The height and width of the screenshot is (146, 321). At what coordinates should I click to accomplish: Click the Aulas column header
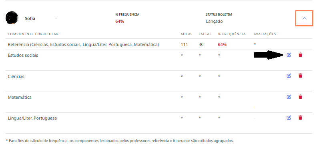coord(187,34)
